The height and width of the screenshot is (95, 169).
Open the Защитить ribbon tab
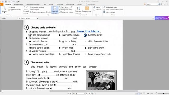(x=60, y=4)
